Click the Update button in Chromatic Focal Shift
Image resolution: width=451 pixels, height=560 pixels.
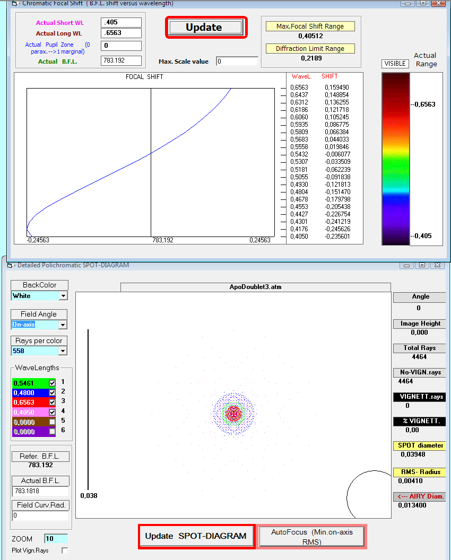click(x=206, y=28)
